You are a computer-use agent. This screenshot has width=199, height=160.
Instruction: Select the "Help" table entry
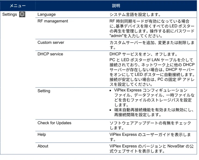42,134
